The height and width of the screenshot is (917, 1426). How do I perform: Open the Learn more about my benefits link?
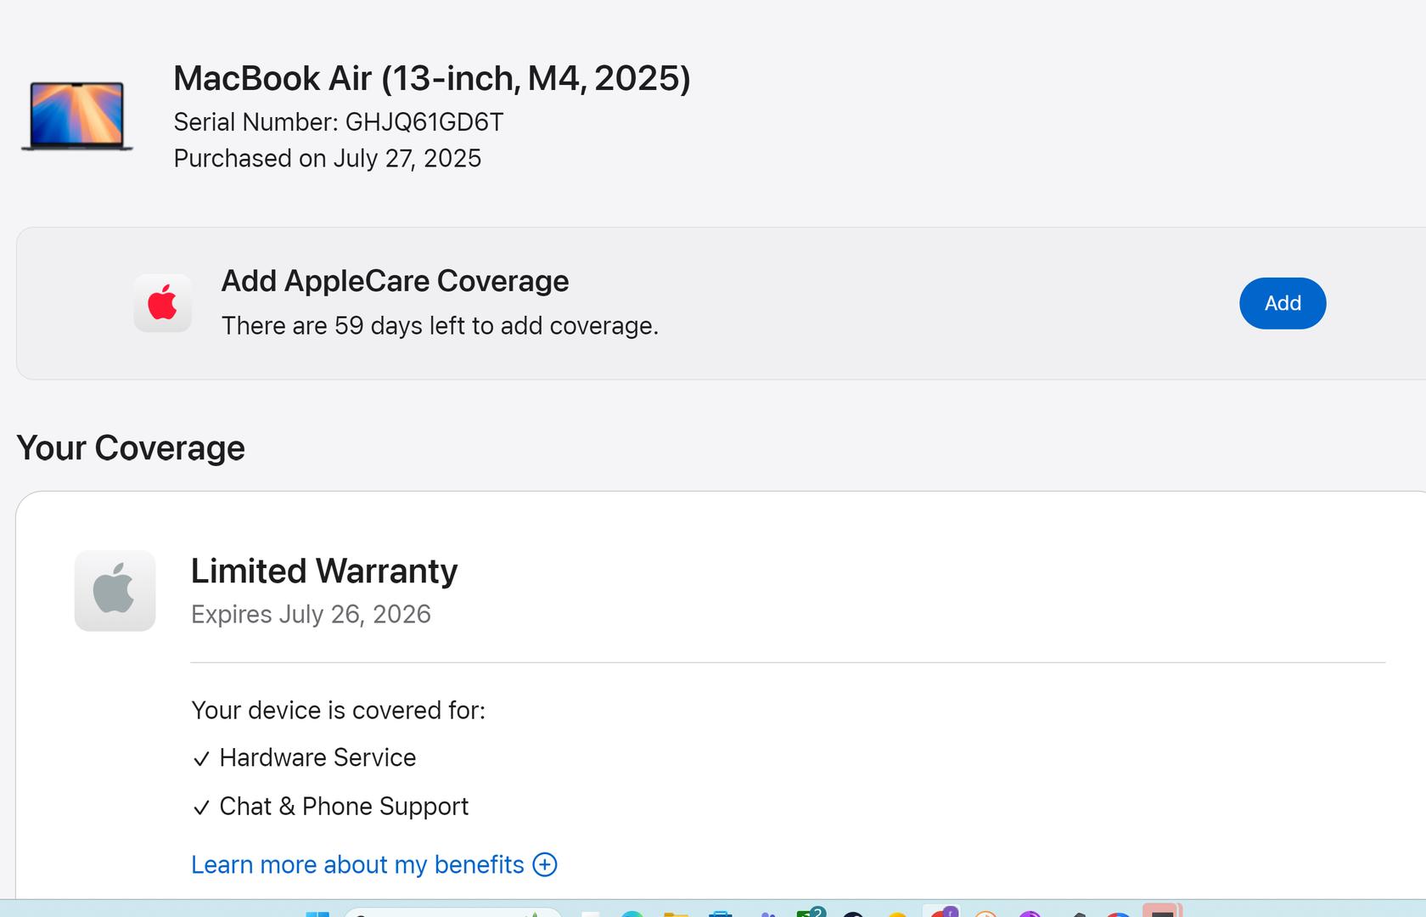(x=357, y=864)
